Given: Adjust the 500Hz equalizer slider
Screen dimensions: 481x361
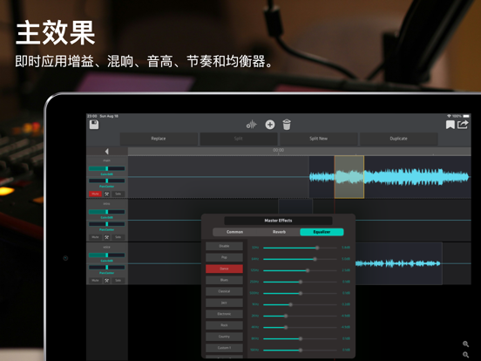Looking at the screenshot, I should point(300,293).
